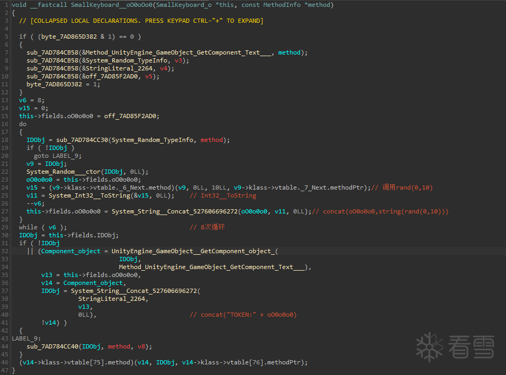Click 'oO0oOo0 = this->fields.oO0oOo0' line 23
This screenshot has width=506, height=375.
(84, 180)
